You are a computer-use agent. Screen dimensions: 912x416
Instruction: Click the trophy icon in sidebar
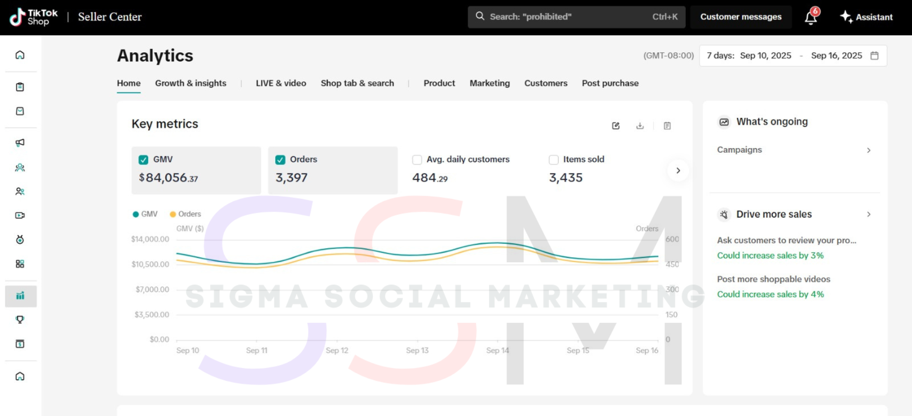[20, 320]
